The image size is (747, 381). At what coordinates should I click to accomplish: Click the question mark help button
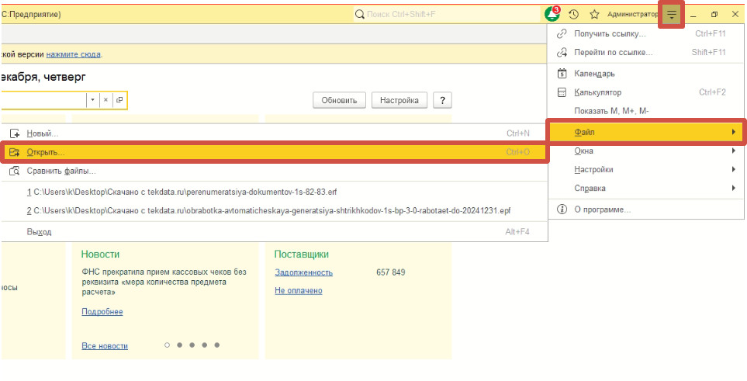(x=443, y=100)
